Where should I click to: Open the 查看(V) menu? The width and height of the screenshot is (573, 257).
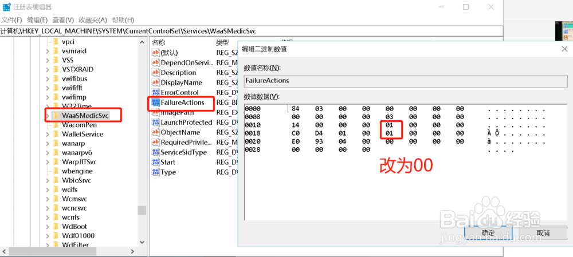coord(63,19)
